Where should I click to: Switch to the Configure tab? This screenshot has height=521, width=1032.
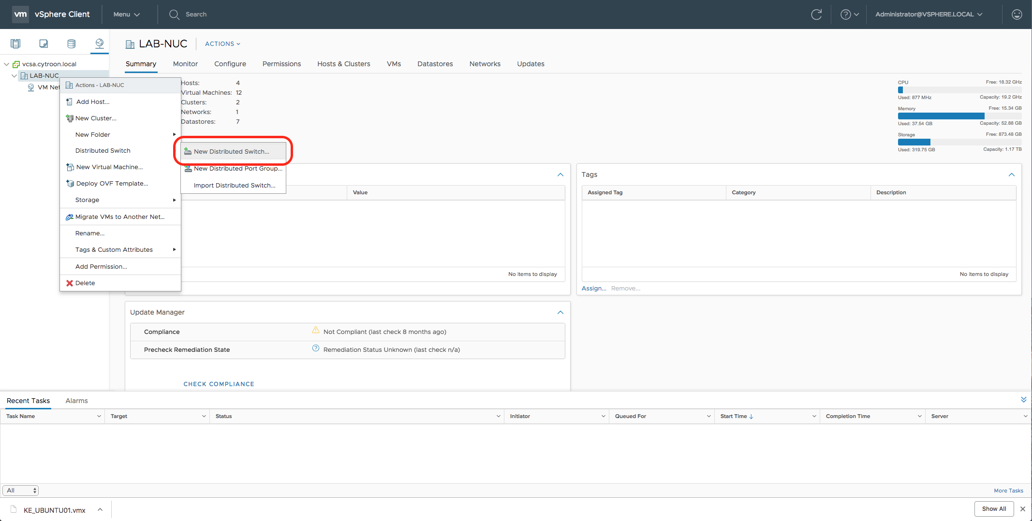tap(230, 64)
